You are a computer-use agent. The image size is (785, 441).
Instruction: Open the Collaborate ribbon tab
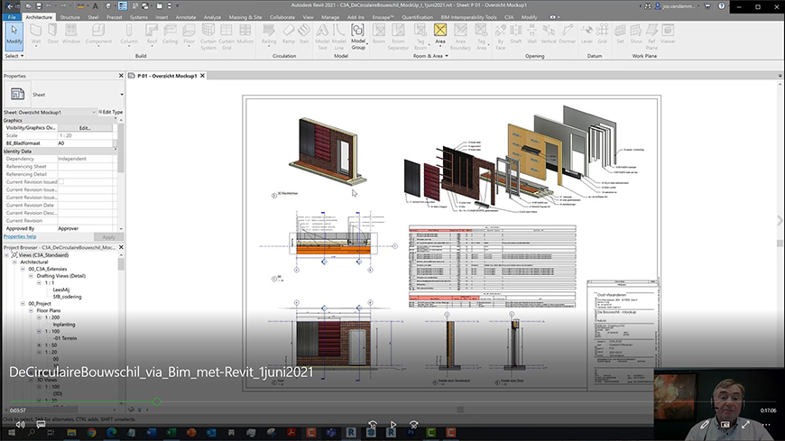tap(282, 17)
